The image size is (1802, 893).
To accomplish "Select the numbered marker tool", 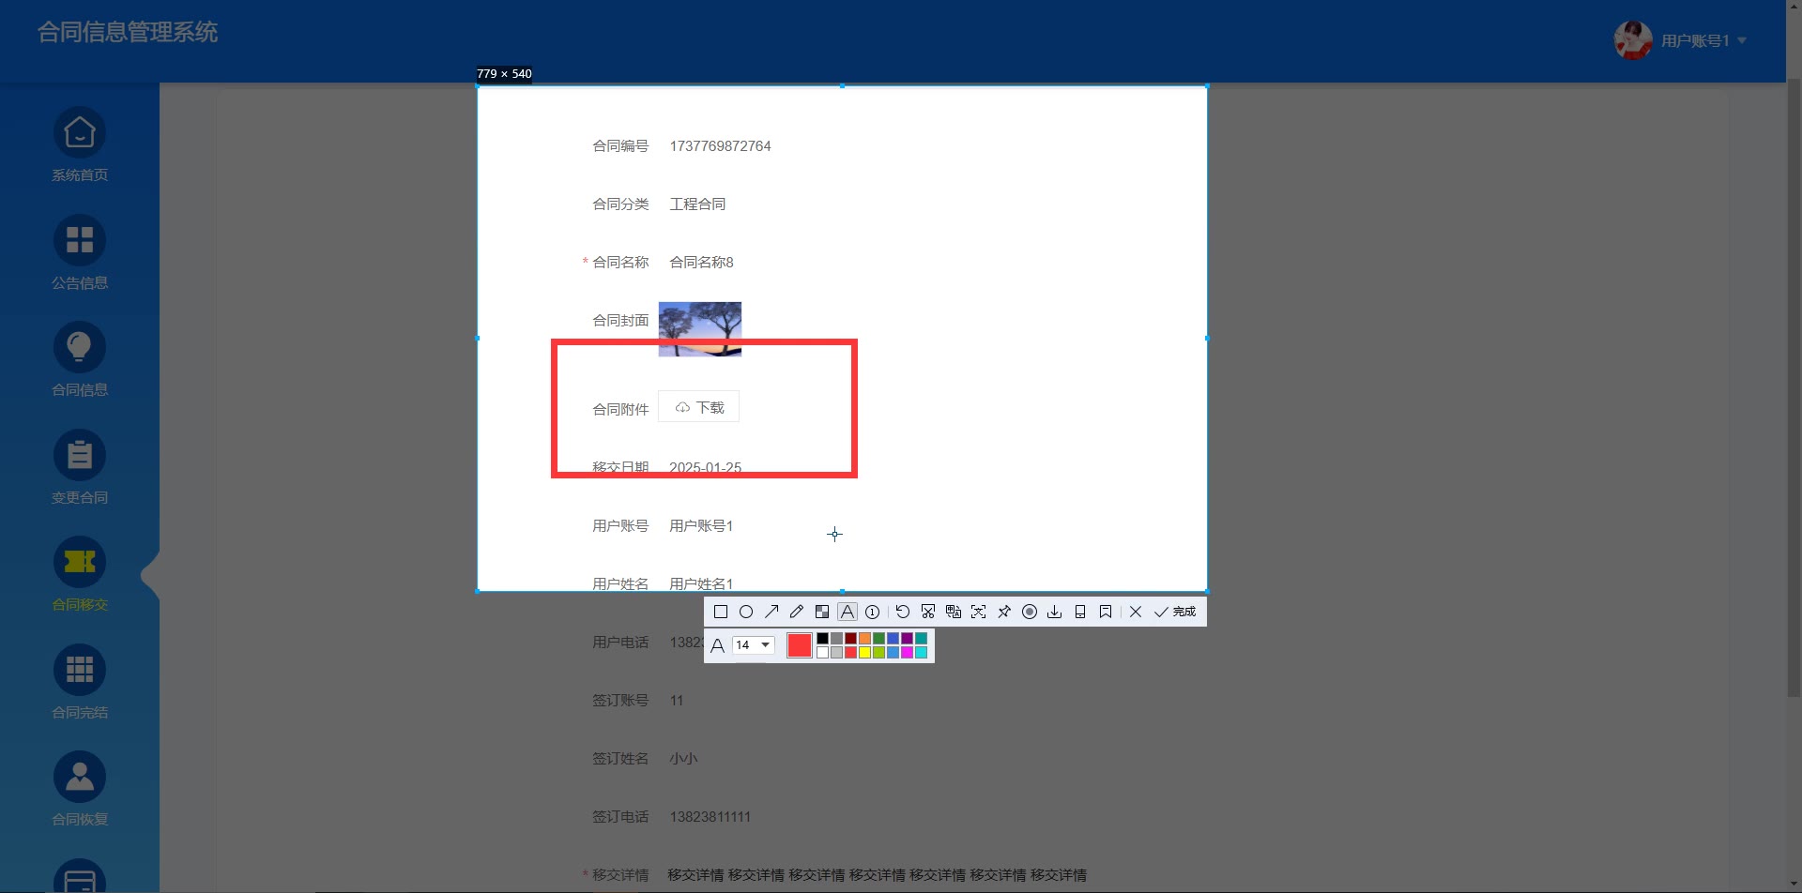I will pyautogui.click(x=873, y=612).
